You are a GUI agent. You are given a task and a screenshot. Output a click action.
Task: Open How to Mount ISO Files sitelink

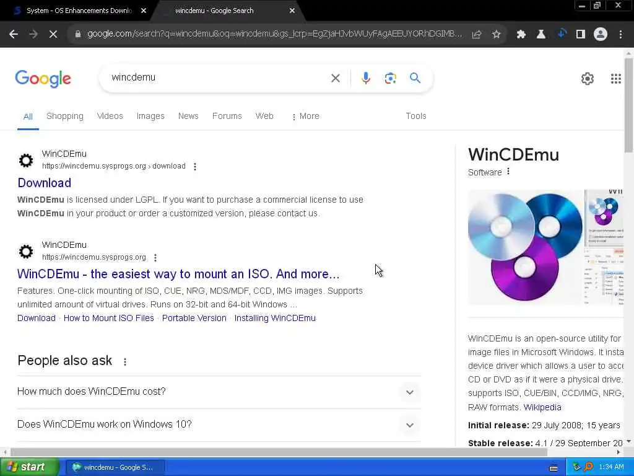coord(109,318)
